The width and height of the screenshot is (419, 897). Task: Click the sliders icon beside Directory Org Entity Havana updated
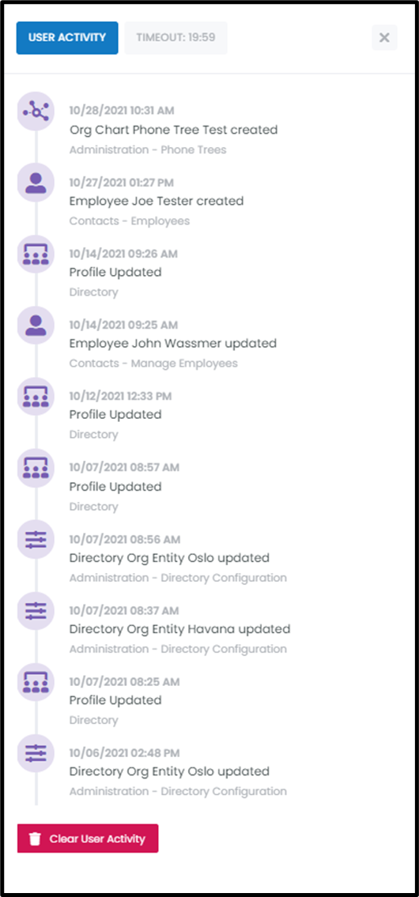pos(36,610)
